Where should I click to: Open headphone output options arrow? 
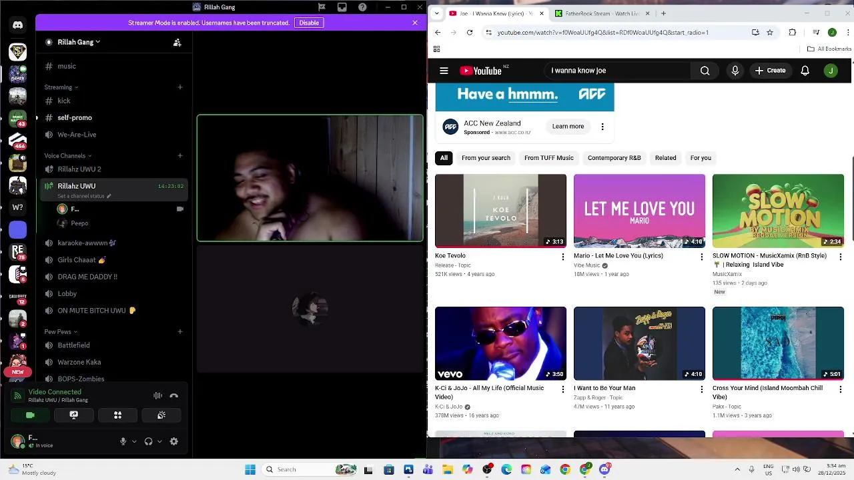tap(159, 441)
